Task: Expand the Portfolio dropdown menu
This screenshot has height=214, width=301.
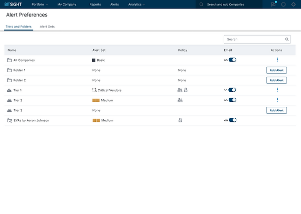Action: [x=40, y=4]
